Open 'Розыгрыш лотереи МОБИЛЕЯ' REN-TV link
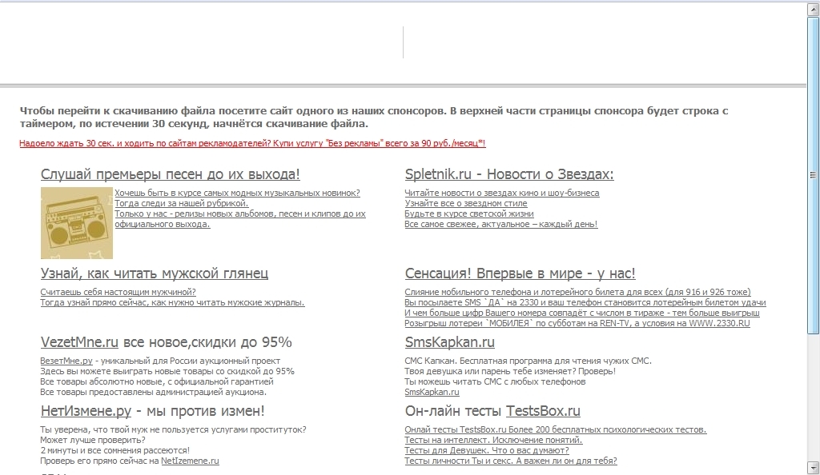Viewport: 820px width, 475px height. click(x=577, y=323)
